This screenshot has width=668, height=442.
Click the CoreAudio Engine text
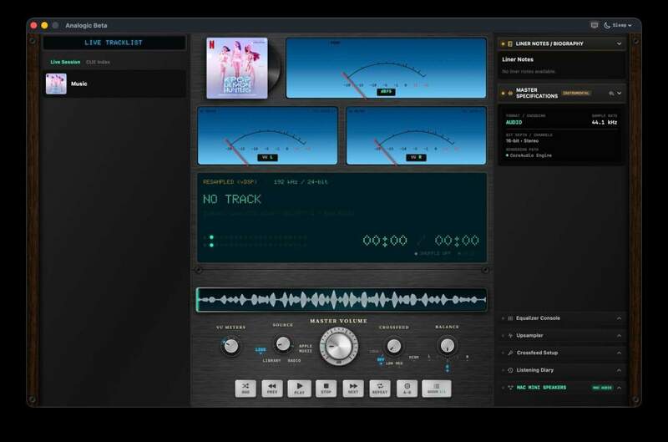click(530, 155)
